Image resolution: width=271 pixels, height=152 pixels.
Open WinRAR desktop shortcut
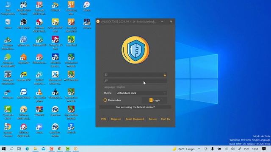(x=39, y=111)
